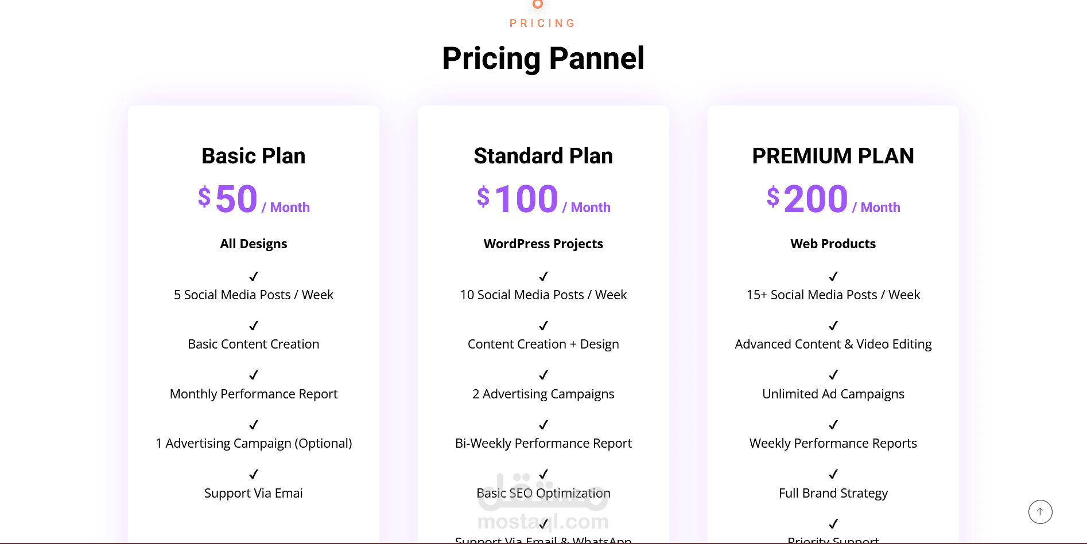Click the $200 / Month price

point(833,199)
